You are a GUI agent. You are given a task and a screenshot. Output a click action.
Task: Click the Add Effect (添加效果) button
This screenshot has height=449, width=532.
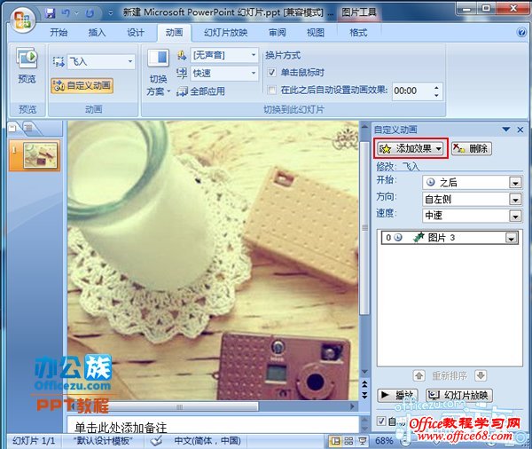point(410,149)
